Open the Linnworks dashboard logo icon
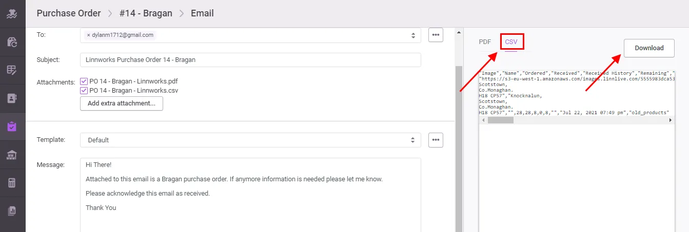 [12, 14]
